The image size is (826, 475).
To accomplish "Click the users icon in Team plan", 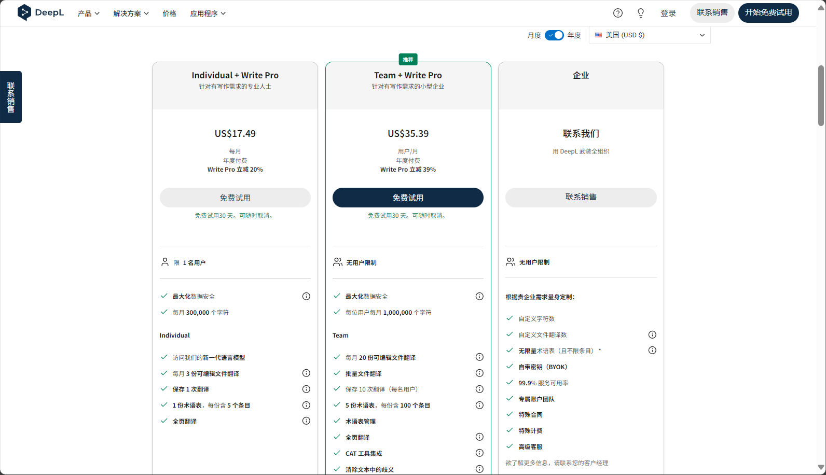I will tap(338, 262).
